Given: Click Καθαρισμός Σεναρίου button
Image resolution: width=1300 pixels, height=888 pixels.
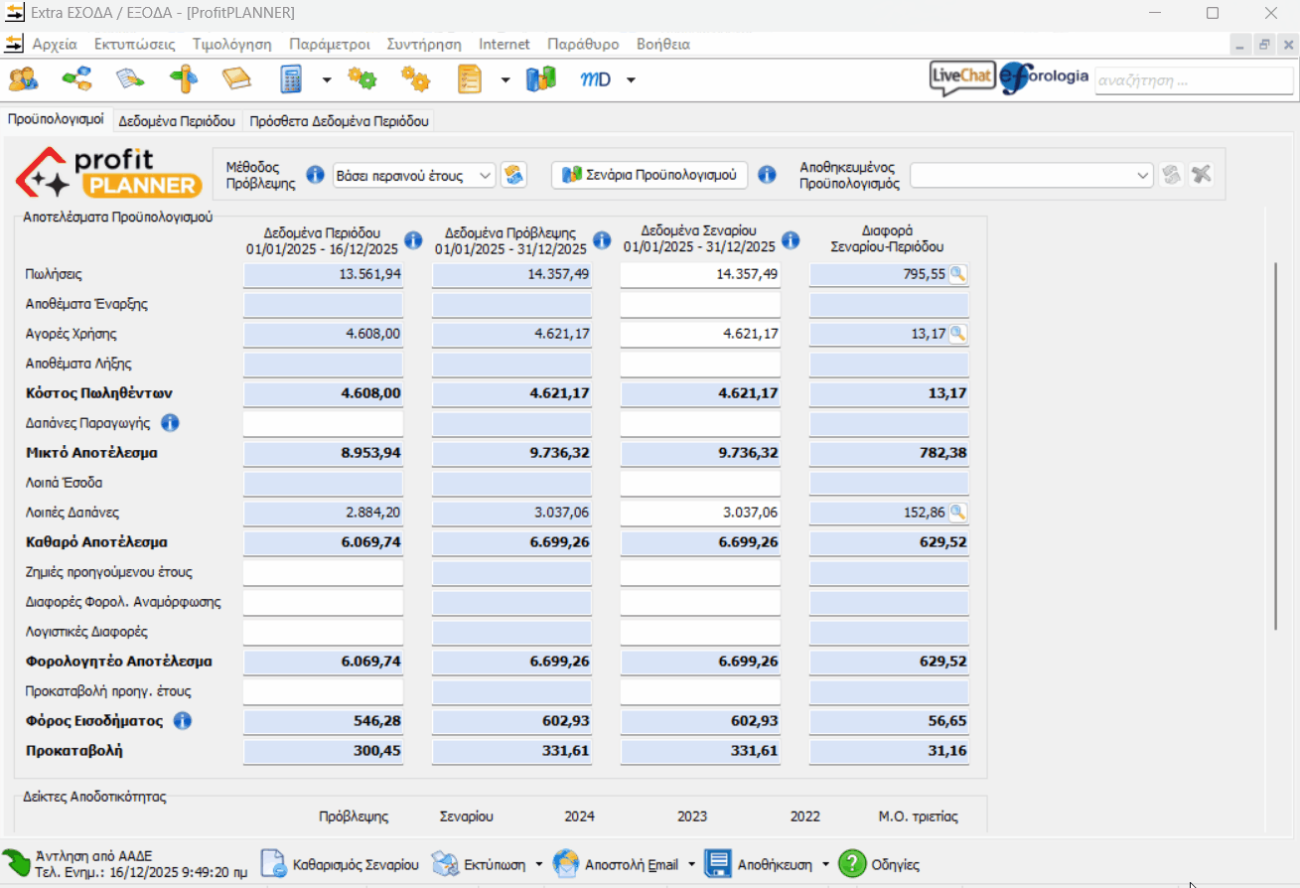Looking at the screenshot, I should (x=341, y=864).
